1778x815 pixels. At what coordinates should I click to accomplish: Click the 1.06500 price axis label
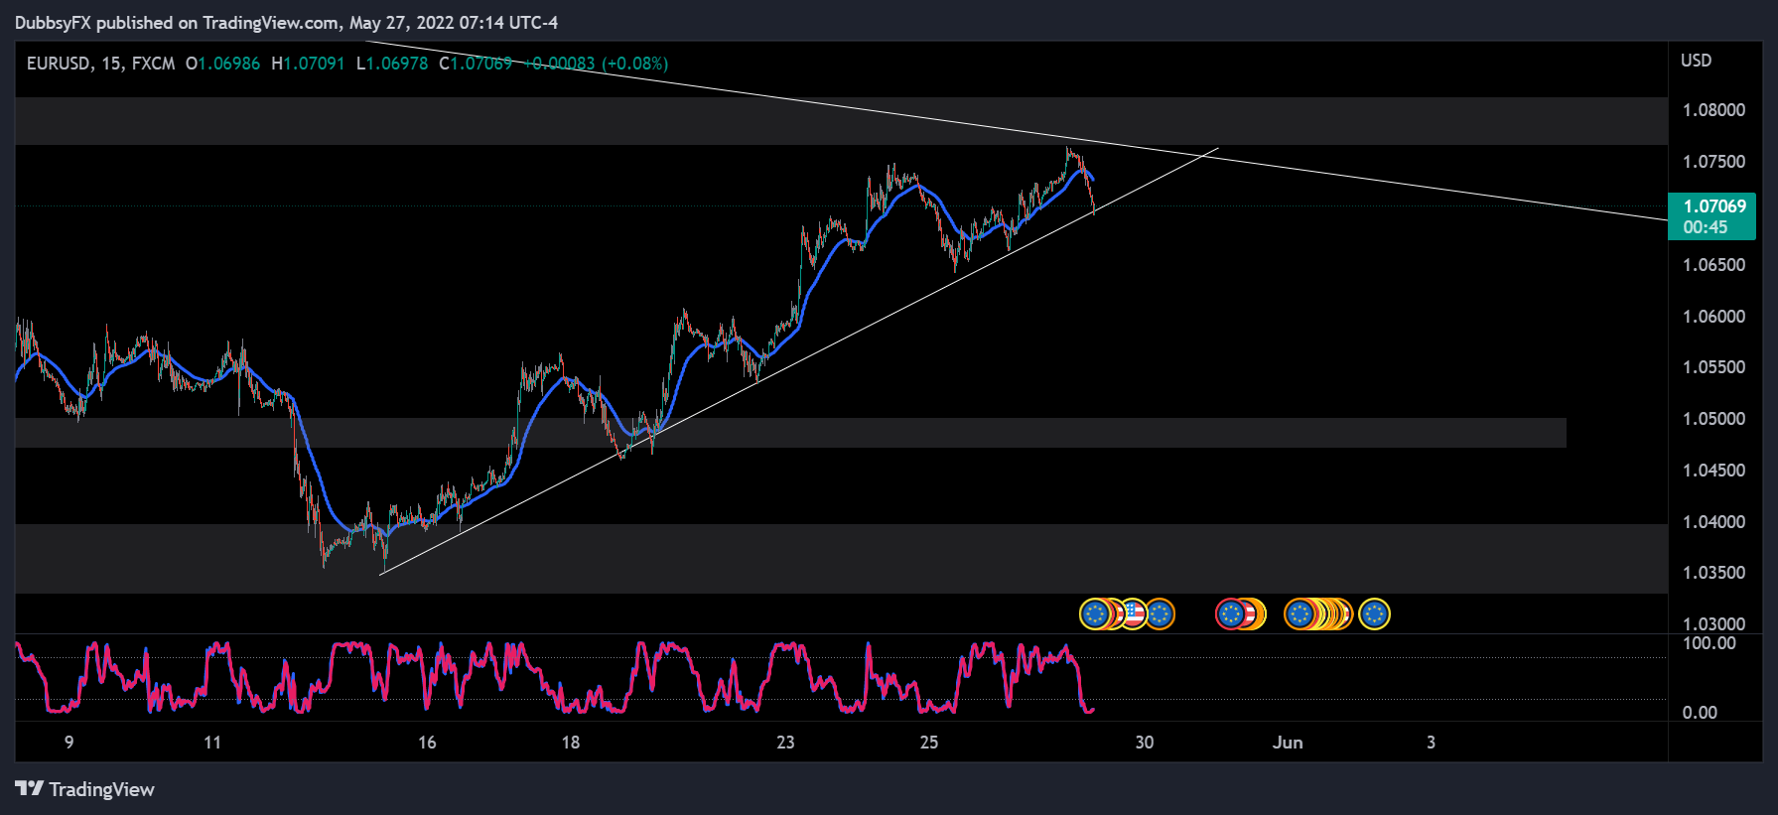(1713, 265)
